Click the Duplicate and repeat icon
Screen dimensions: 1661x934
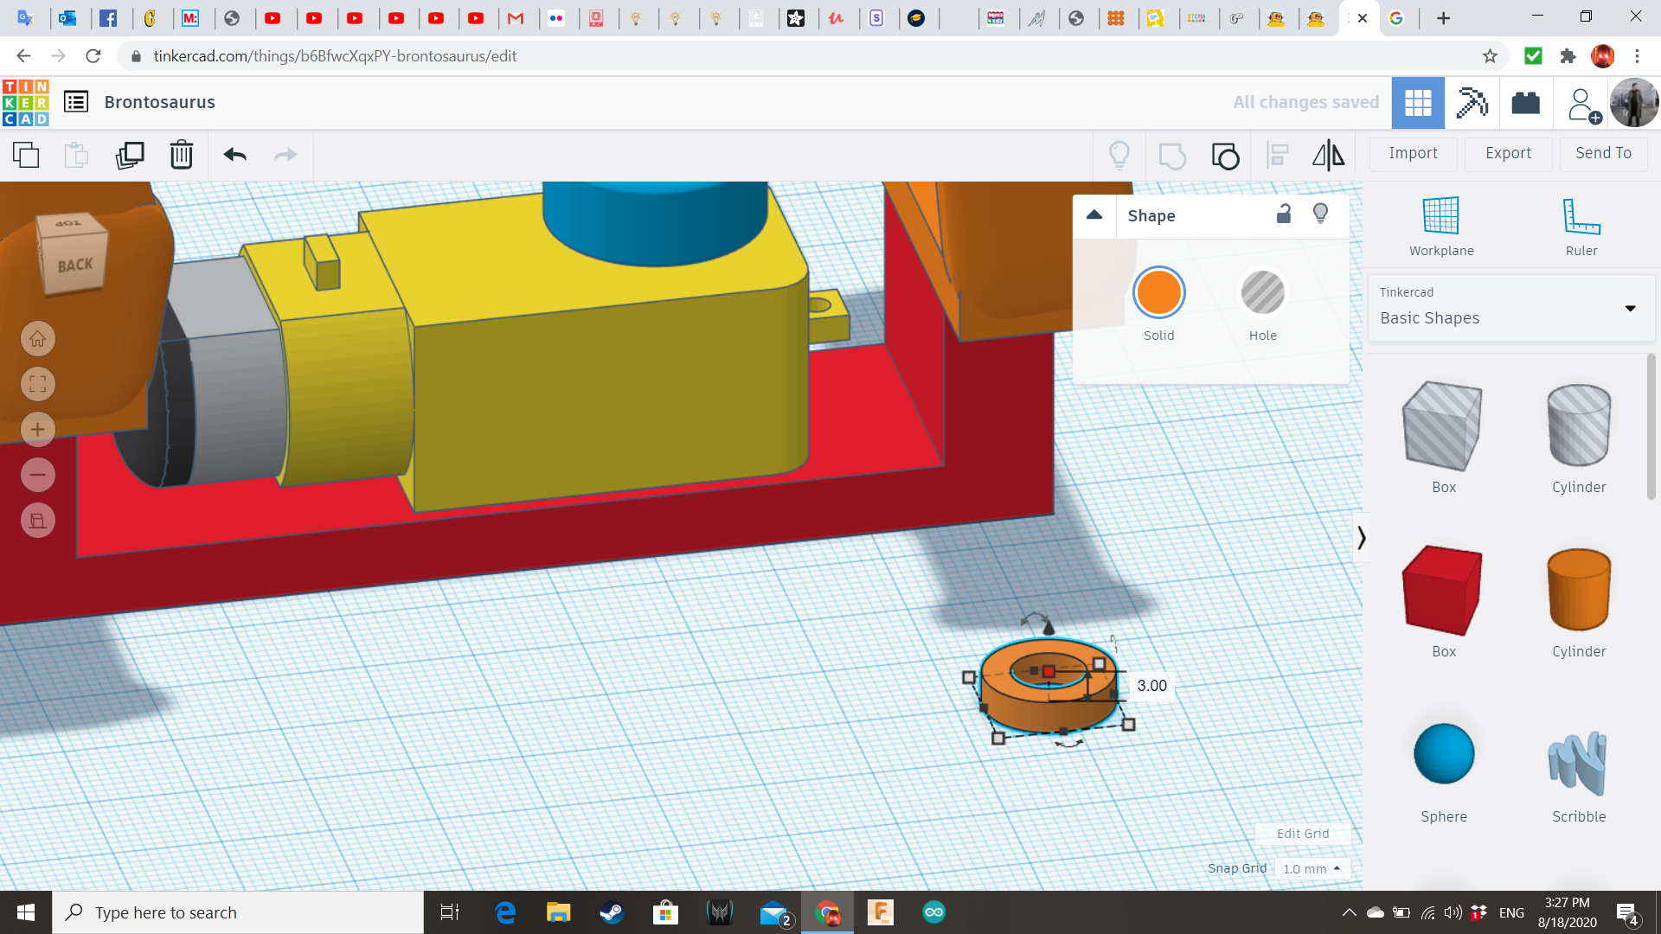130,156
